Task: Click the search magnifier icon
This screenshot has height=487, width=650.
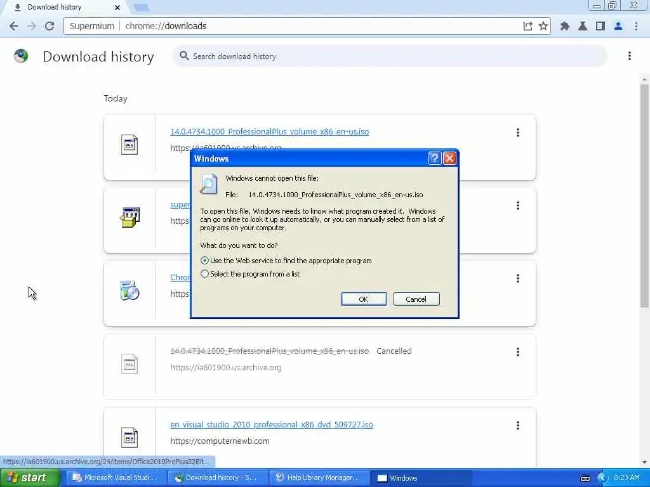Action: [184, 56]
